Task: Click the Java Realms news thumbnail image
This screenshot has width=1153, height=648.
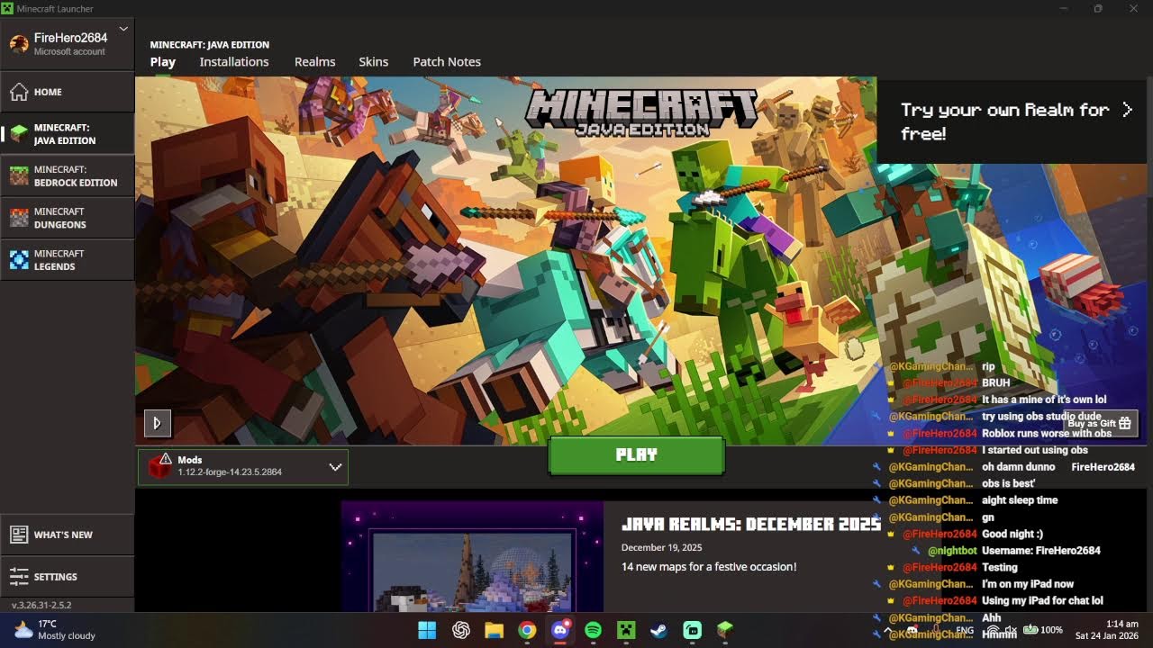Action: [472, 557]
